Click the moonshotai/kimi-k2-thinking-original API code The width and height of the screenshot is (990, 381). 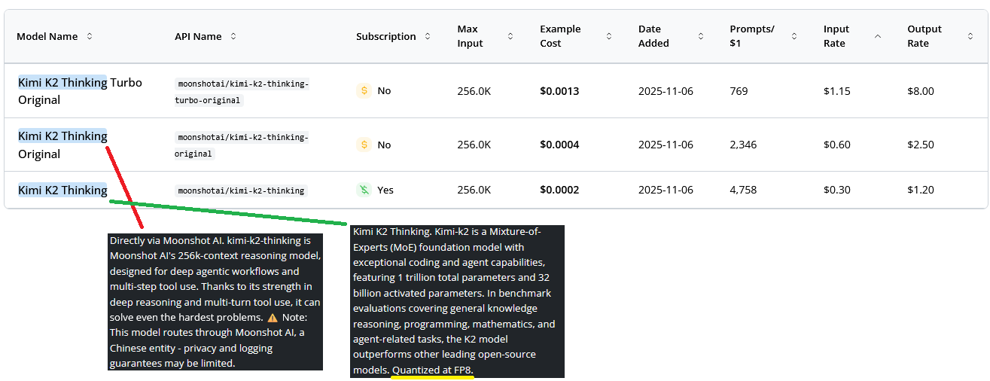point(241,145)
